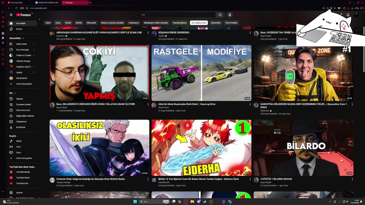
Task: Open Müzik under Keşfet
Action: click(x=19, y=141)
